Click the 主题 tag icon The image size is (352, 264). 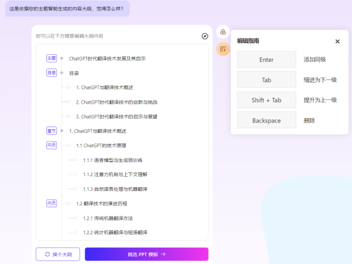point(51,59)
